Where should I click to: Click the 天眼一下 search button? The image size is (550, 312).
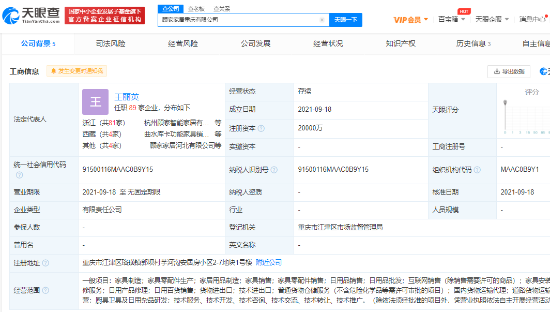(x=345, y=20)
